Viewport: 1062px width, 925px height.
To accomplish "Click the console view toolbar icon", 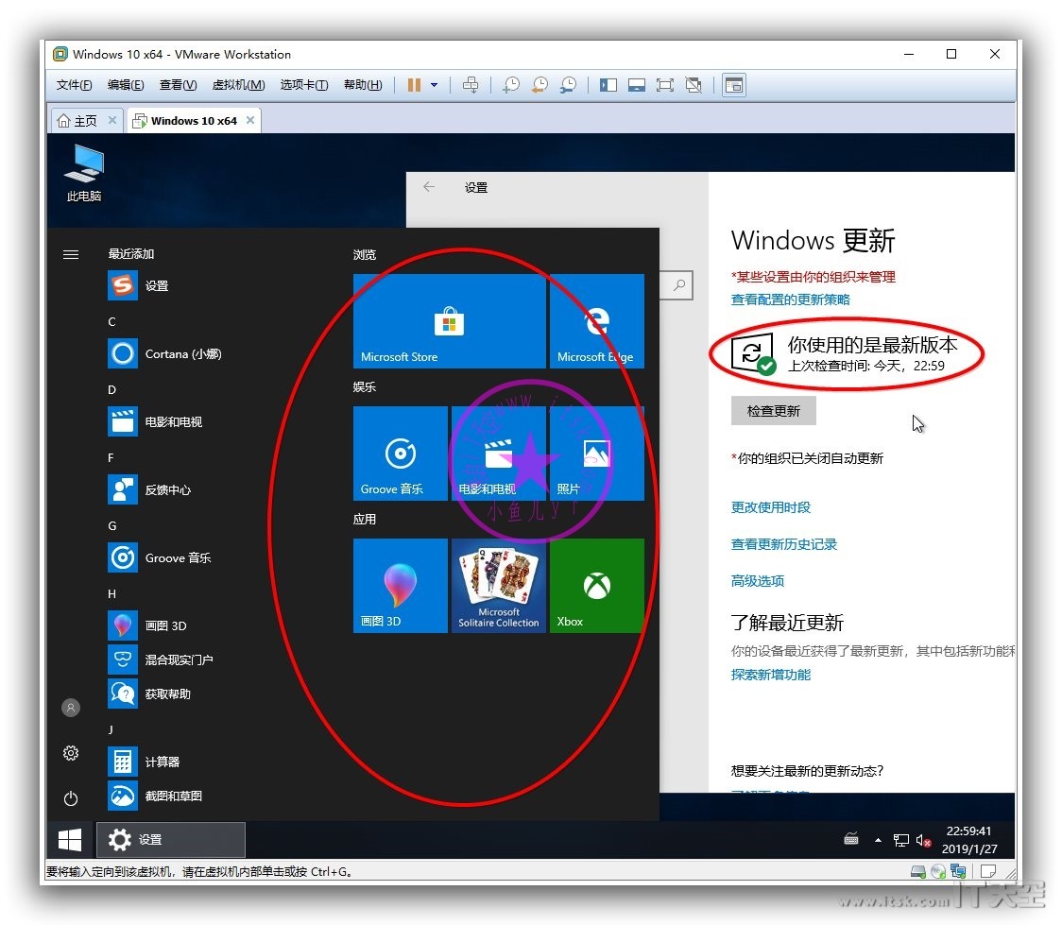I will [x=734, y=85].
